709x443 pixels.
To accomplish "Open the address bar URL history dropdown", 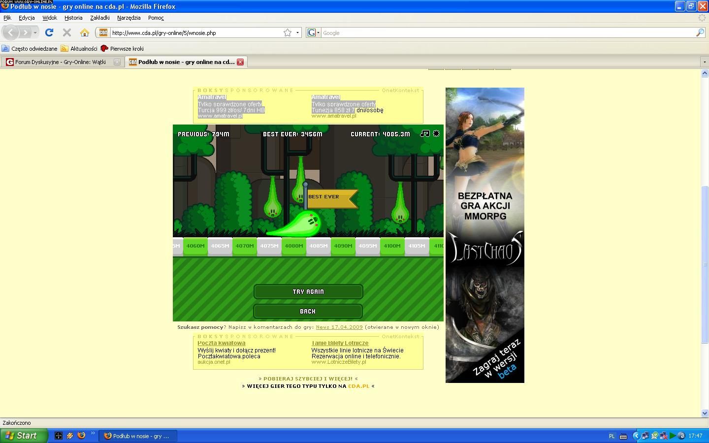I will coord(297,32).
